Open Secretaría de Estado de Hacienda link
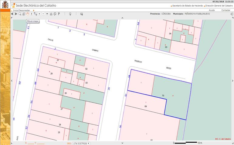This screenshot has height=145, width=234. pos(187,6)
